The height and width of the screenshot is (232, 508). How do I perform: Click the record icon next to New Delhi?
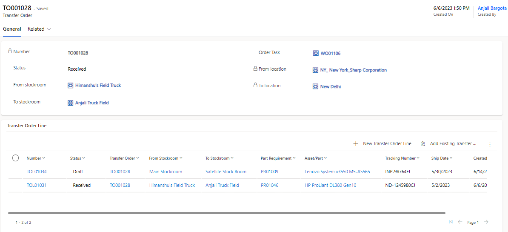[x=316, y=86]
